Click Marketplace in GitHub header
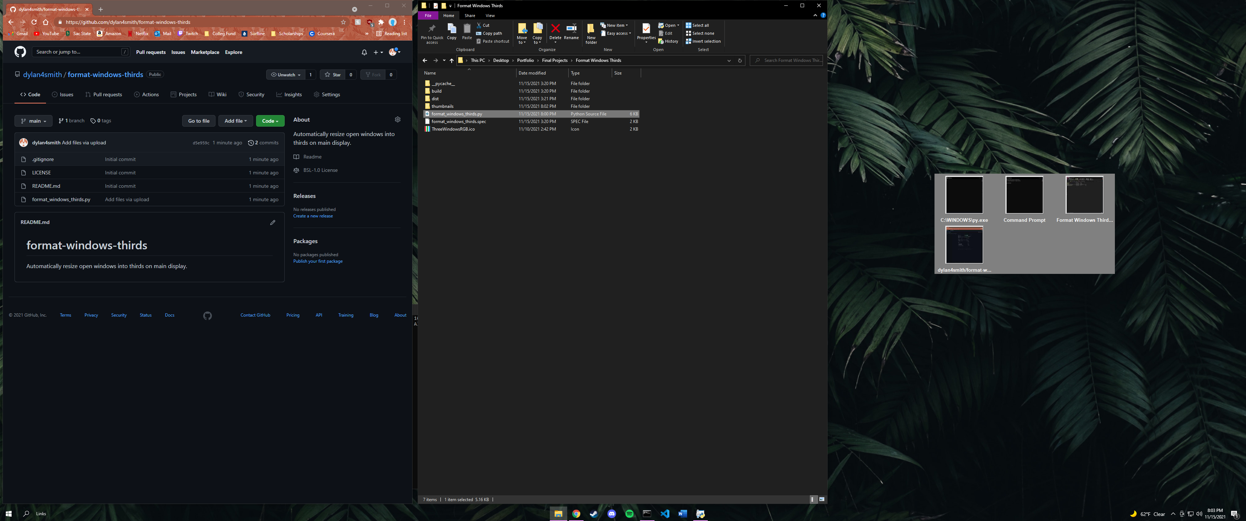Image resolution: width=1246 pixels, height=521 pixels. click(x=205, y=52)
